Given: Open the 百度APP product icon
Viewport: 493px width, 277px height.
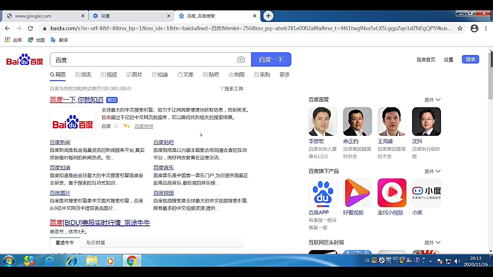Looking at the screenshot, I should click(x=323, y=193).
